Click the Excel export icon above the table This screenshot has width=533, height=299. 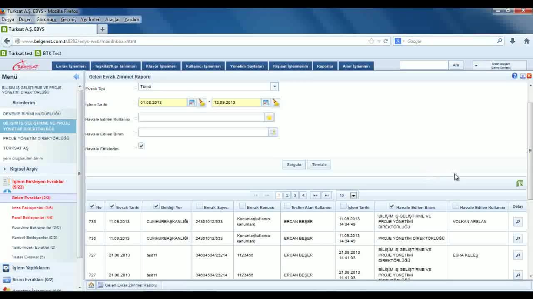(519, 184)
